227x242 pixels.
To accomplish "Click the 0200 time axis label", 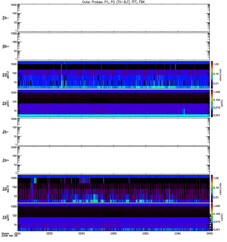I will (18, 233).
